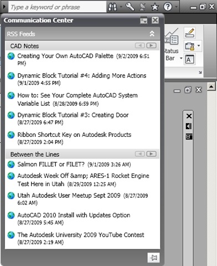Click the scrollbar up arrow

[x=211, y=86]
